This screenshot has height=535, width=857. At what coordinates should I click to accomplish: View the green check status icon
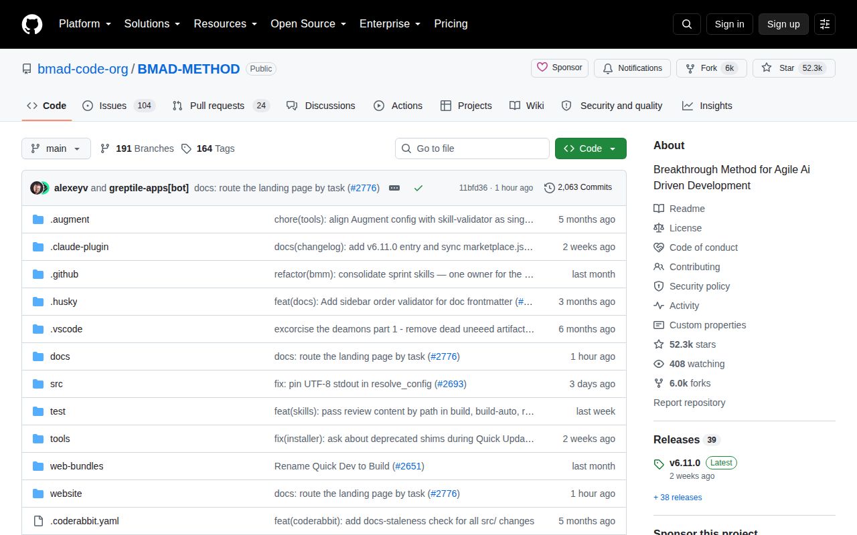pos(418,188)
